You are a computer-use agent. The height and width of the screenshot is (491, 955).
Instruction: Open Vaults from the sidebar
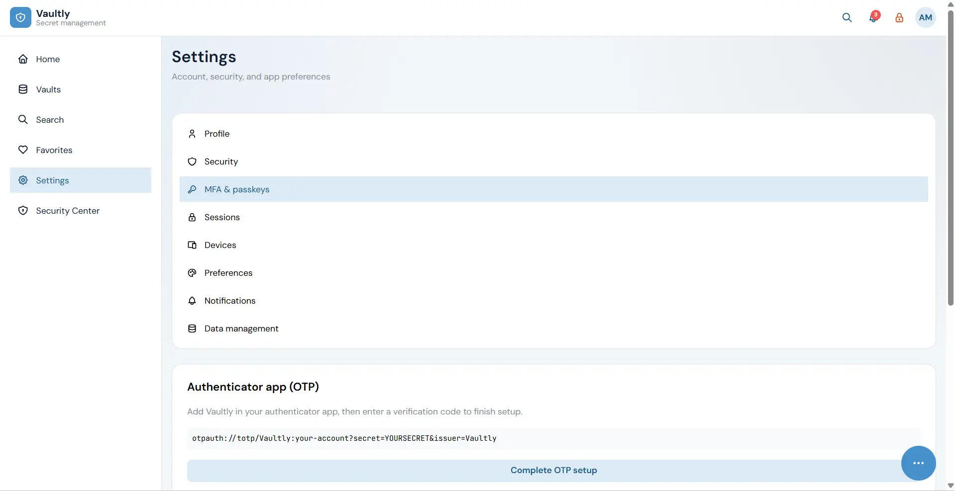tap(81, 89)
